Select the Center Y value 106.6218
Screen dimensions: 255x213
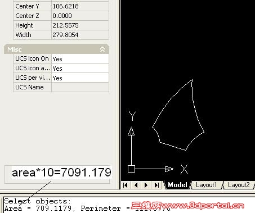(80, 6)
